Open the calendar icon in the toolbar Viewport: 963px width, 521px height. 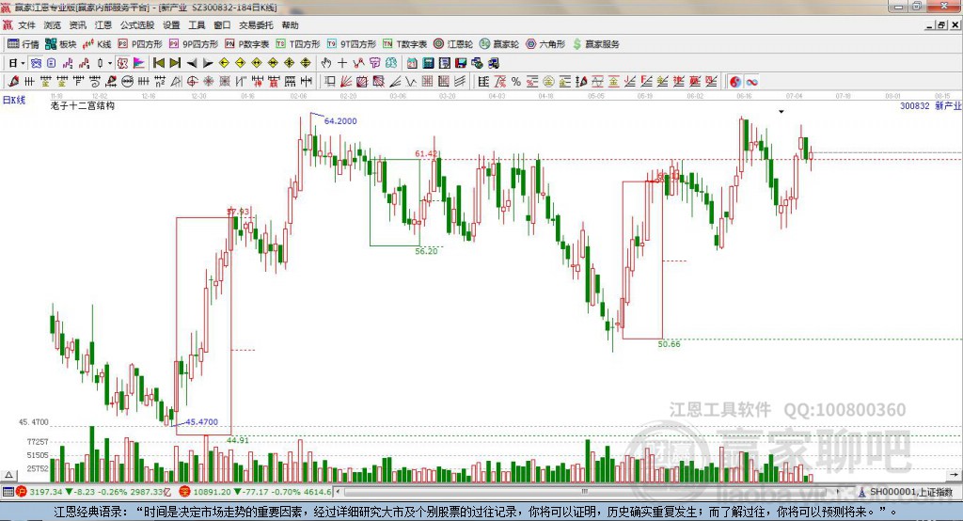point(412,63)
